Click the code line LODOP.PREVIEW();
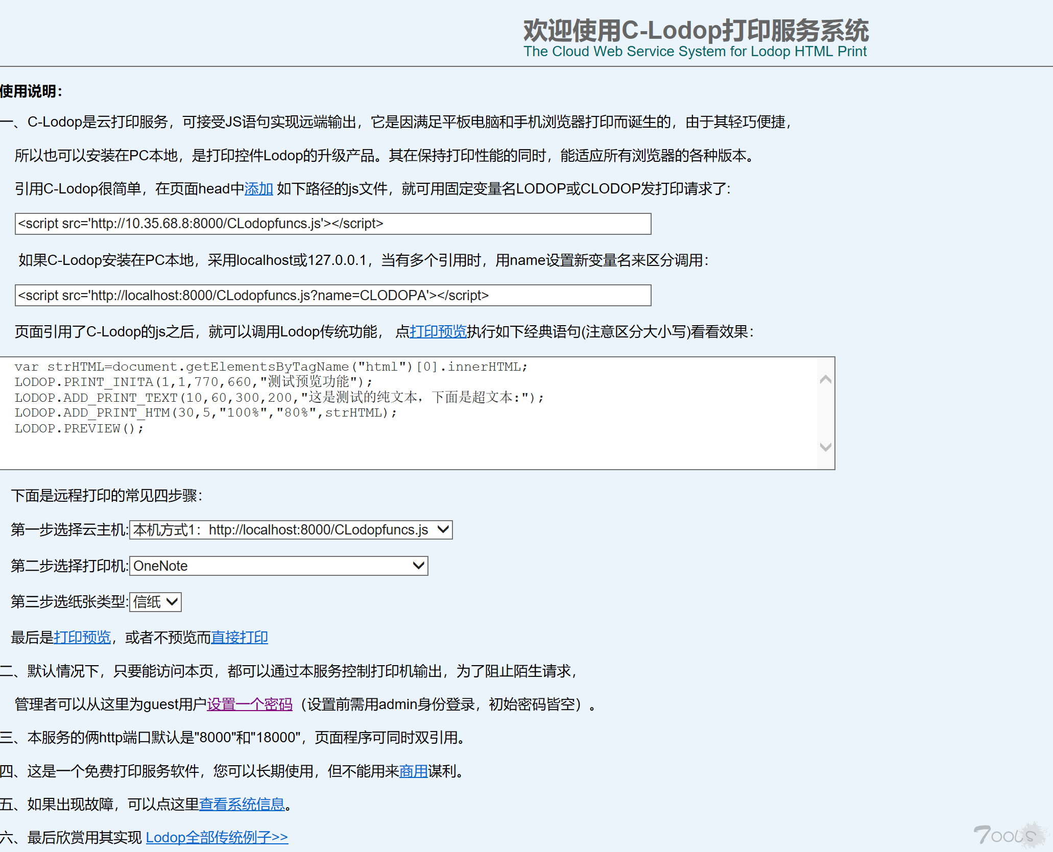This screenshot has height=852, width=1053. pyautogui.click(x=80, y=429)
